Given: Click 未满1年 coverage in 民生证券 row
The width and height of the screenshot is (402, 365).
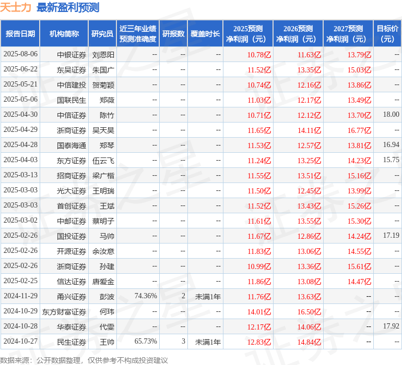Looking at the screenshot, I should click(208, 342).
